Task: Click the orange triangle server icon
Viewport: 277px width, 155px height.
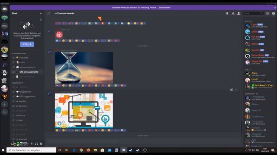Action: (x=5, y=96)
